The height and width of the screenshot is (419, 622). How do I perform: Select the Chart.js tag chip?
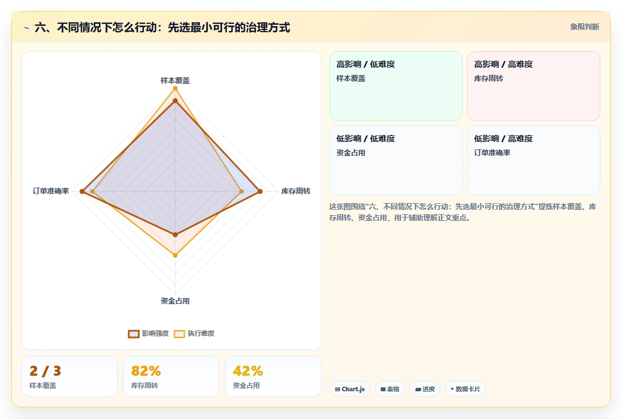[x=350, y=389]
